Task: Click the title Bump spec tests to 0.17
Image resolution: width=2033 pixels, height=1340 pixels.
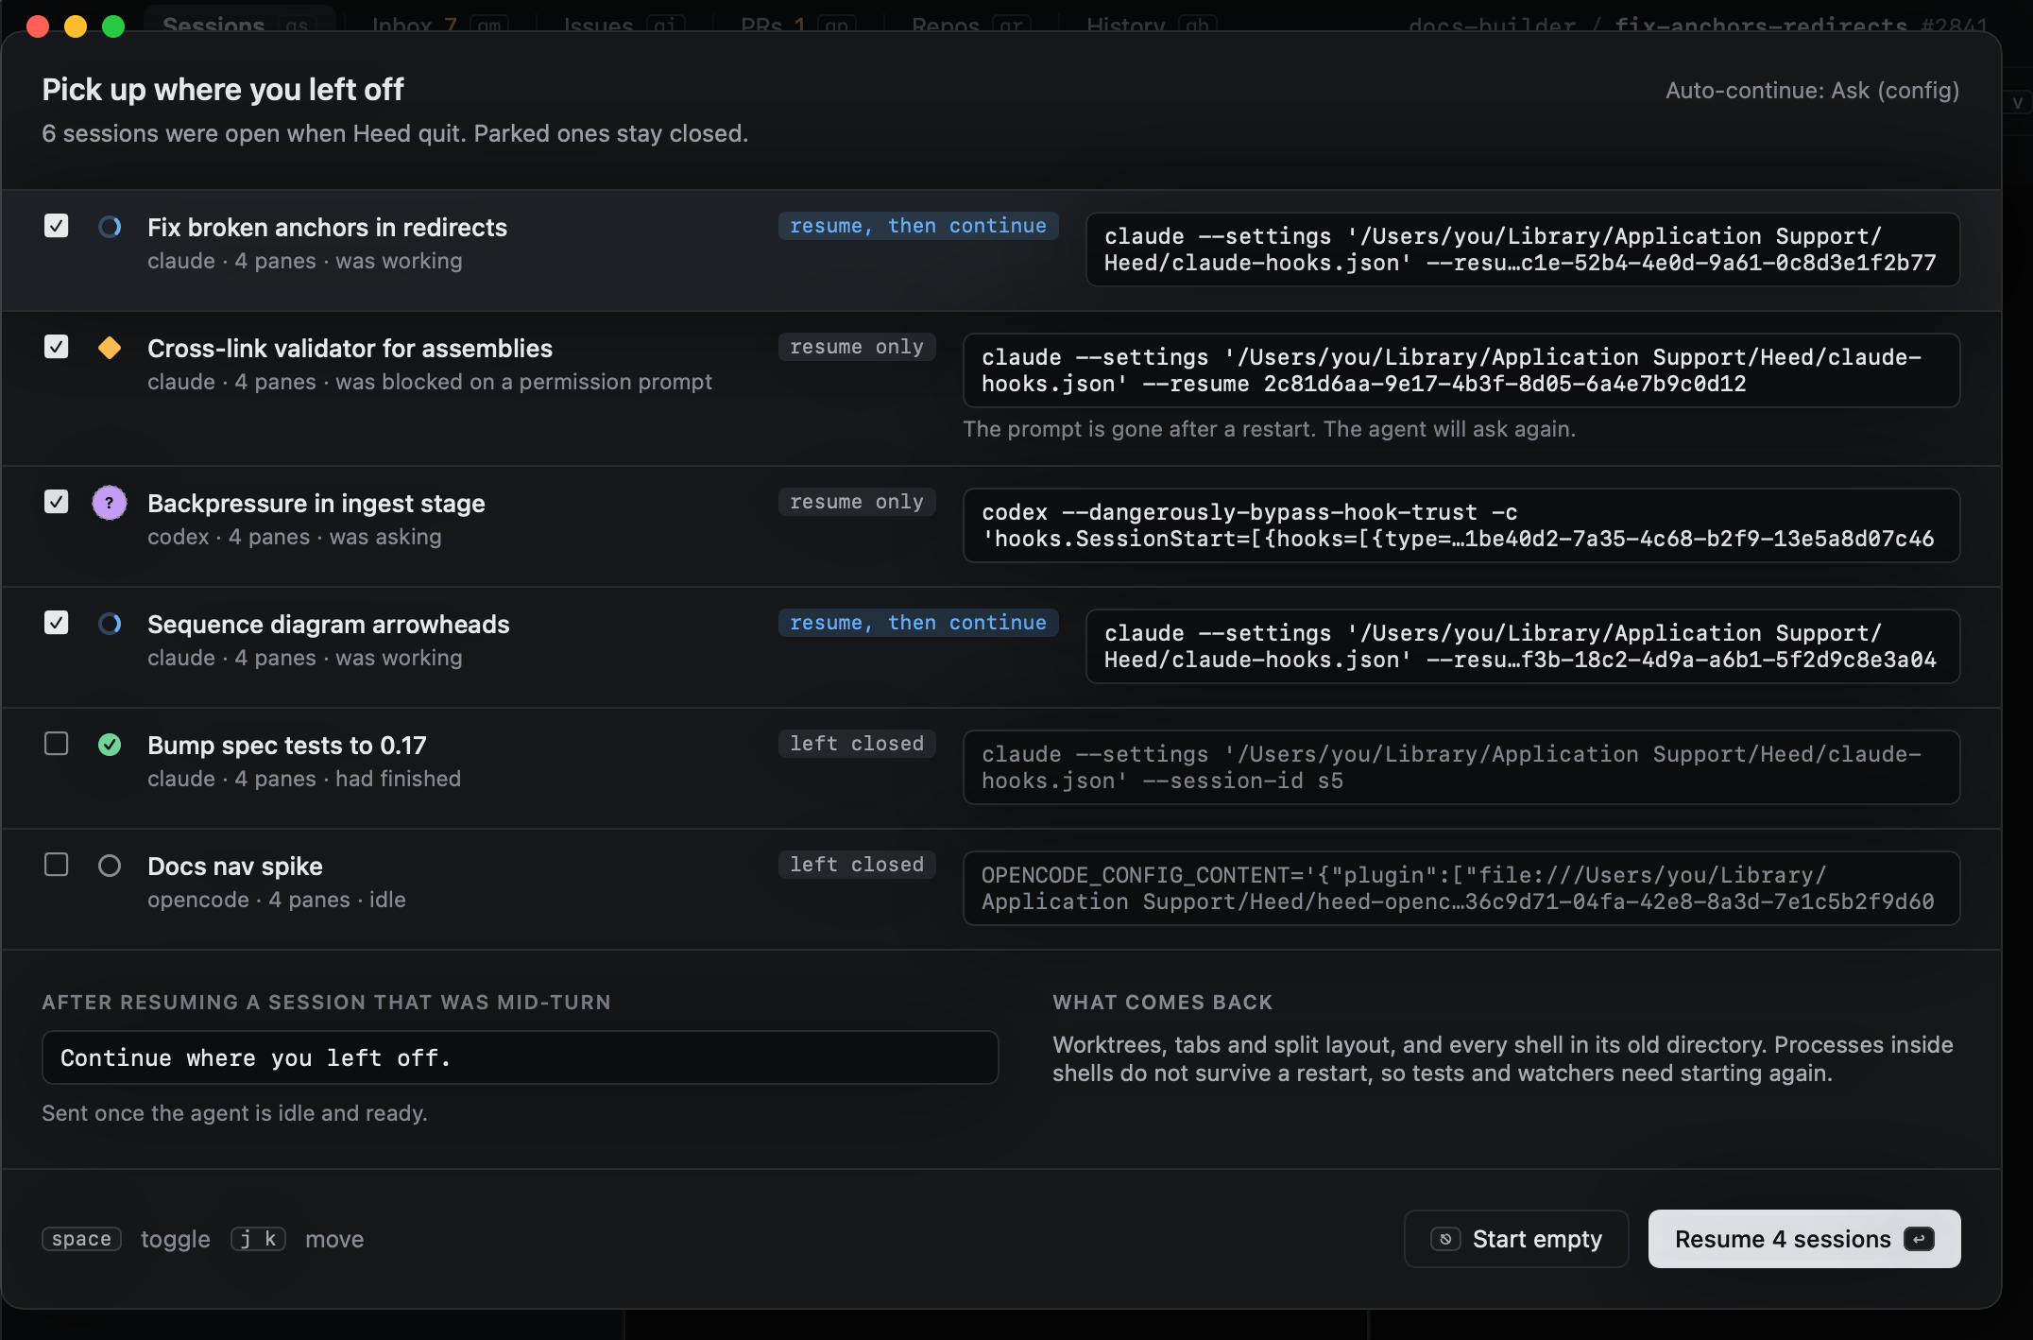Action: coord(287,746)
